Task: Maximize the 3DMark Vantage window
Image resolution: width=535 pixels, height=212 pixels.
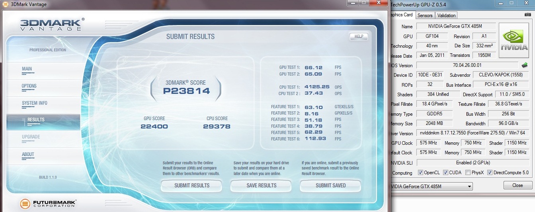Action: coord(363,3)
